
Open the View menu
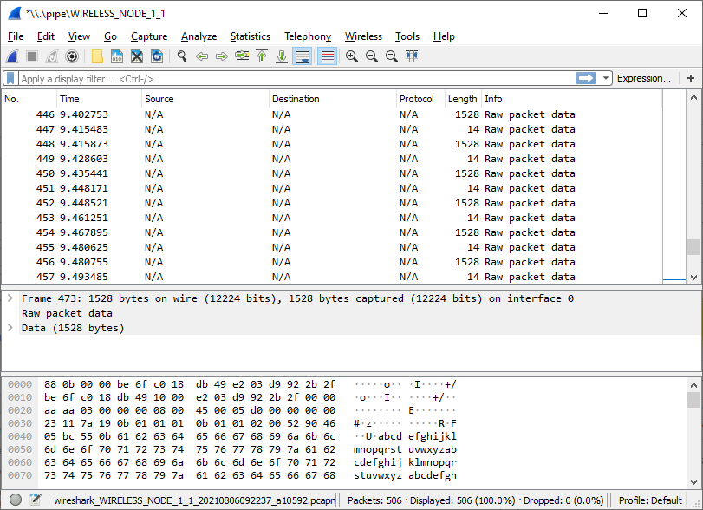coord(79,36)
